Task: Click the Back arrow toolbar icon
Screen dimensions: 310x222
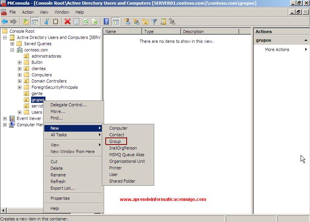Action: (x=5, y=22)
